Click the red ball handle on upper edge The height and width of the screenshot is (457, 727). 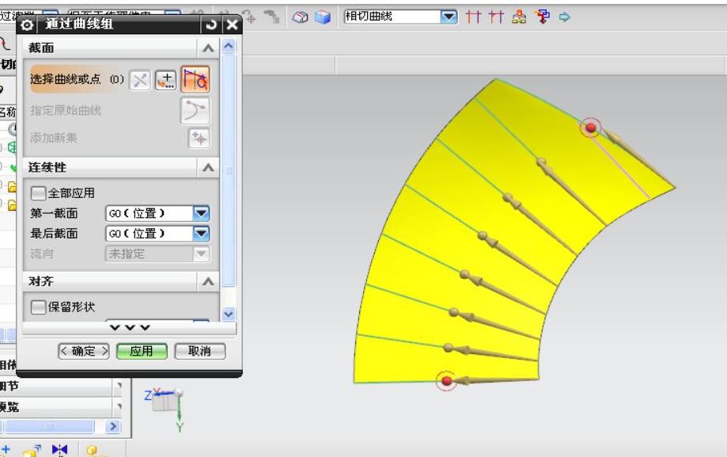pos(591,128)
